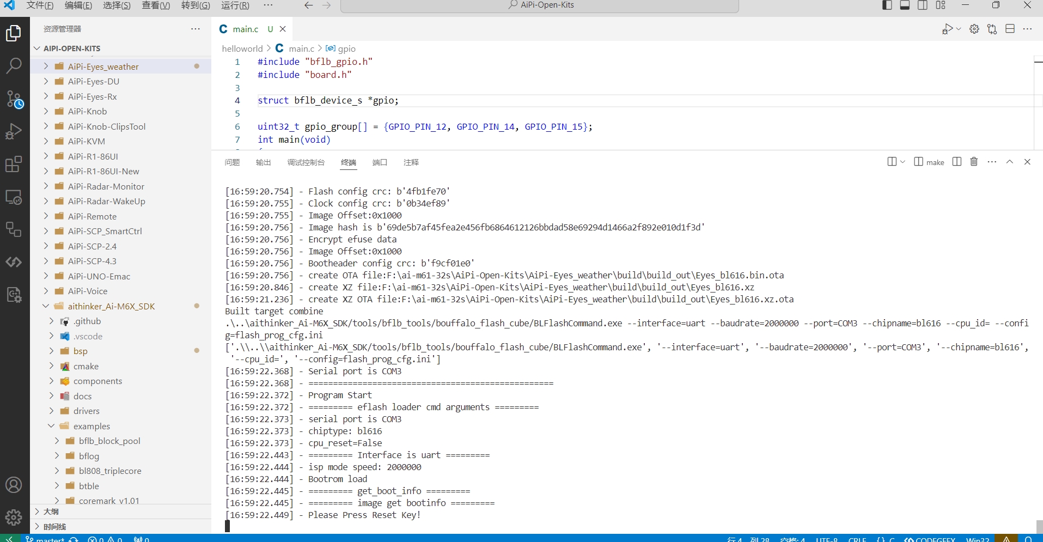Open the Manage gear in activity bar
Viewport: 1043px width, 542px height.
14,517
